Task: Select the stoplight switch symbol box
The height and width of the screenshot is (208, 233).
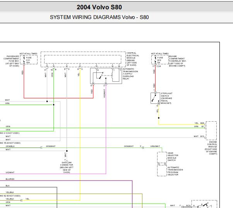Action: pos(155,98)
